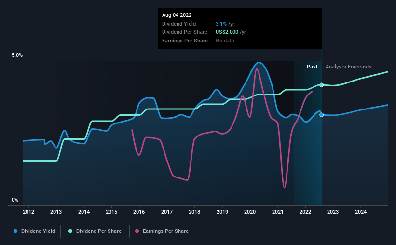Screen dimensions: 396x245
Task: Click the blue Dividend Yield legend dot
Action: pyautogui.click(x=15, y=231)
